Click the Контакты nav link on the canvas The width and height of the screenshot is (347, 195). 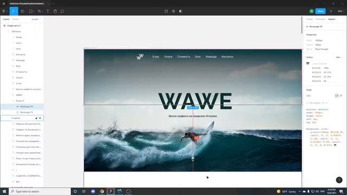227,57
